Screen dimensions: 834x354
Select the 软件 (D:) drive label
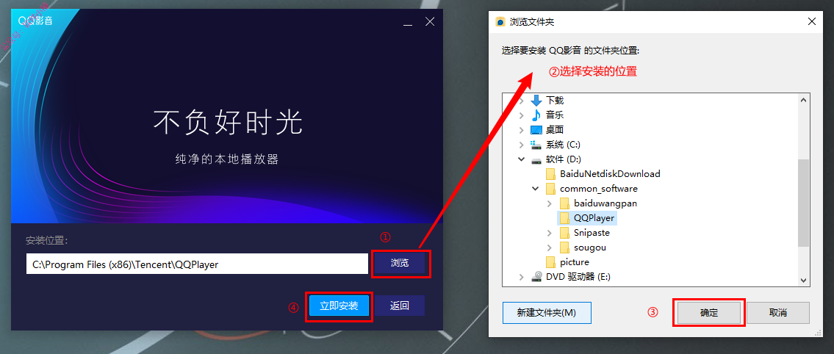click(x=564, y=159)
